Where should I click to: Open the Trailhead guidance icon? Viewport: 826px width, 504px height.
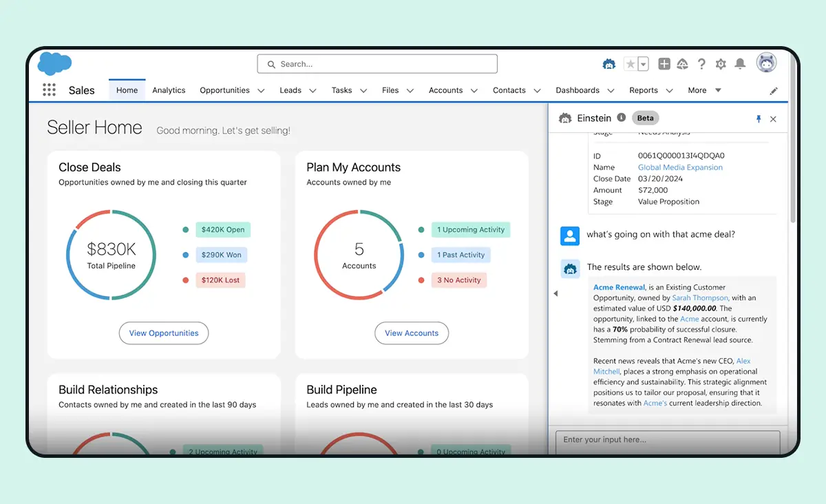683,64
